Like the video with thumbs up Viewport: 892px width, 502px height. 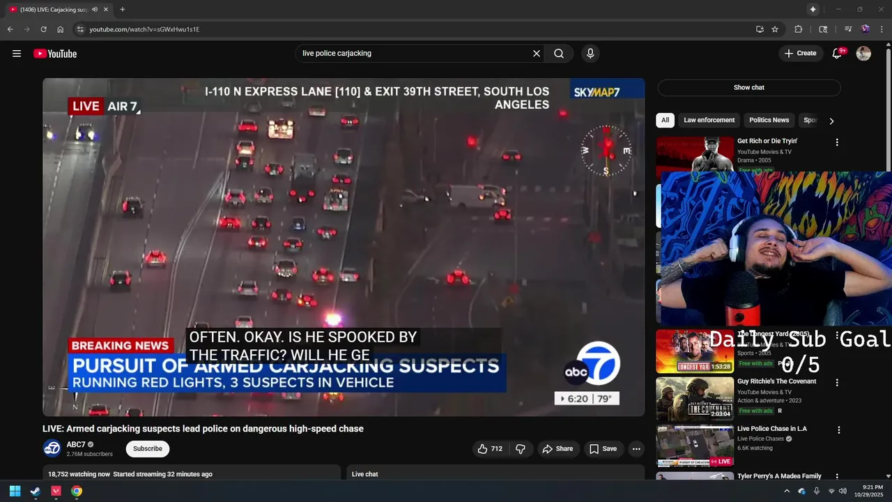point(490,449)
